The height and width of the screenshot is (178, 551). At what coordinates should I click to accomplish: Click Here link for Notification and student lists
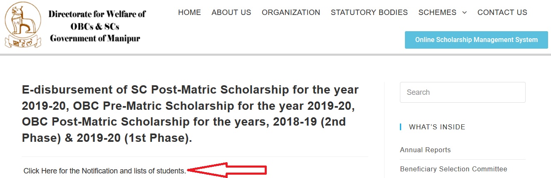104,171
